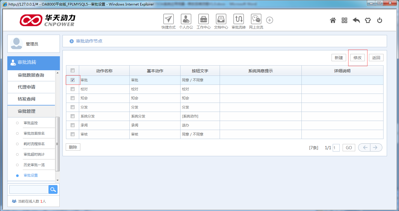
Task: Click the search magnifier button in sidebar
Action: coord(53,189)
